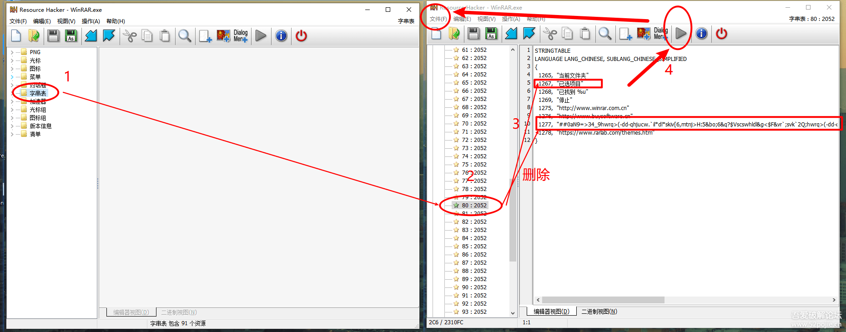
Task: Click horizontal scrollbar thumb in script editor
Action: [603, 300]
